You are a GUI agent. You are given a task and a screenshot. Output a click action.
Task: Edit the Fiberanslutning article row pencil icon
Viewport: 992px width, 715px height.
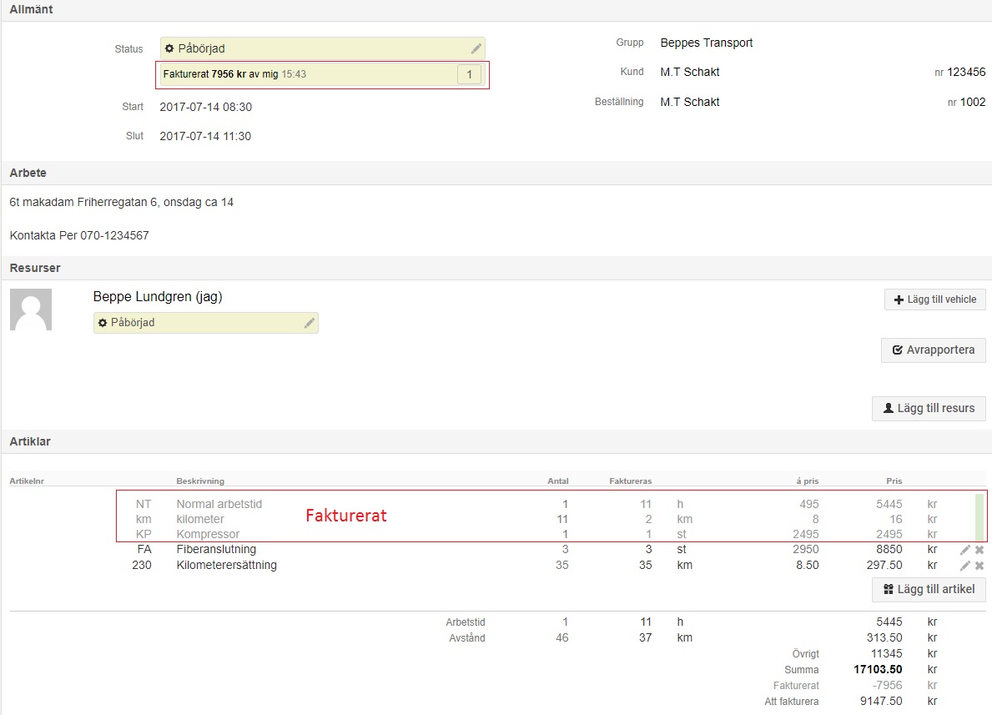coord(964,549)
